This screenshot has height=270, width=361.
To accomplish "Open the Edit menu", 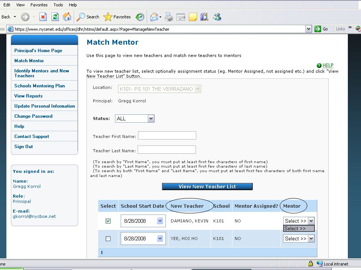I will point(7,5).
